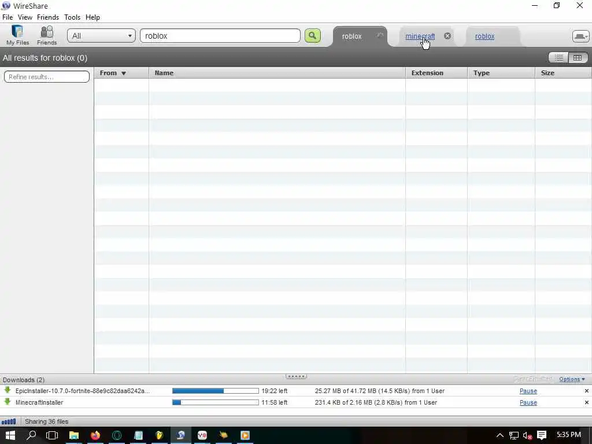Viewport: 592px width, 444px height.
Task: Open Notepad from taskbar
Action: click(138, 435)
